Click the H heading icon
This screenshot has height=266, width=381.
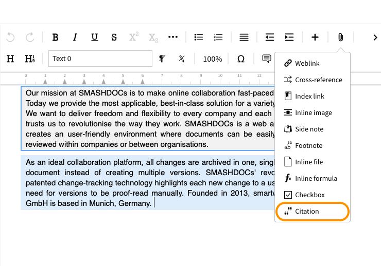coord(10,59)
